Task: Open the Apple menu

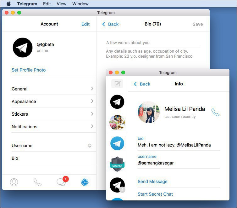Action: pyautogui.click(x=8, y=4)
